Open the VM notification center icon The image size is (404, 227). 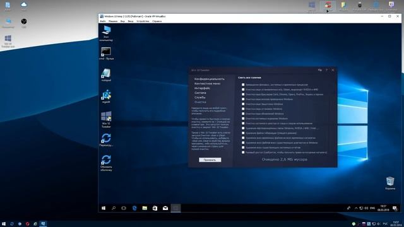pyautogui.click(x=395, y=208)
